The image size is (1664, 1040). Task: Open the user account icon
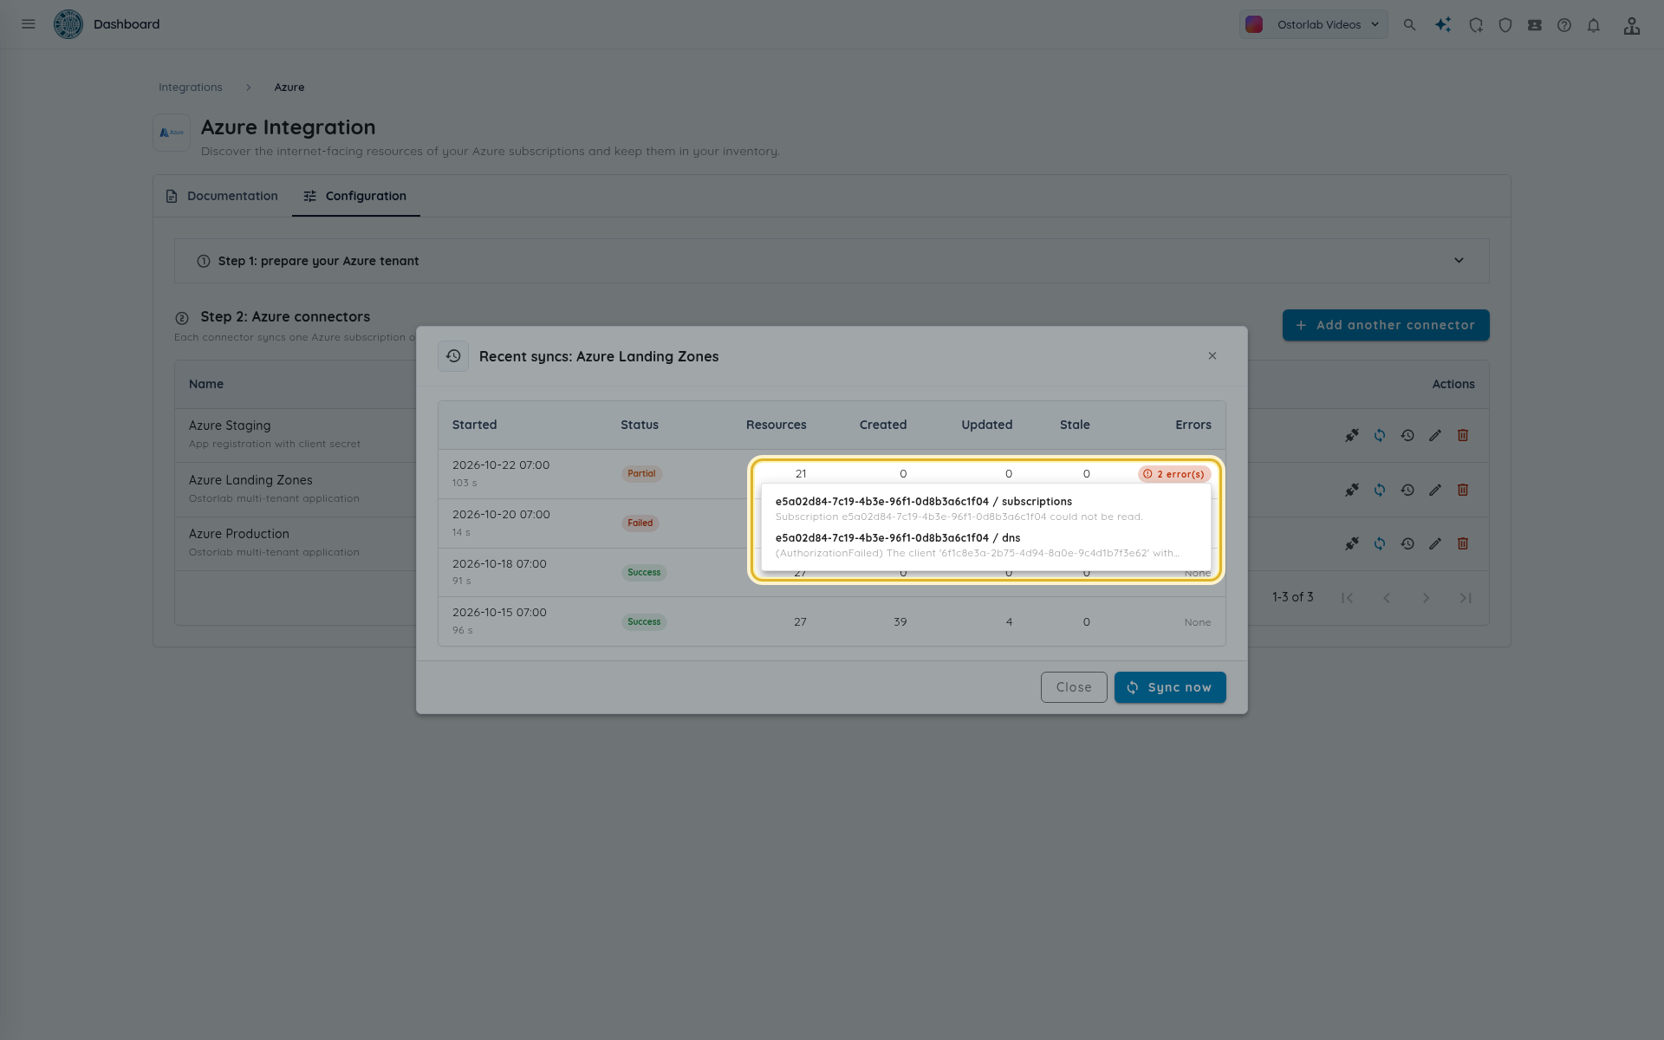[1632, 25]
